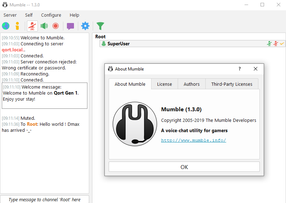Switch to the Authors tab
This screenshot has height=203, width=286.
click(191, 84)
